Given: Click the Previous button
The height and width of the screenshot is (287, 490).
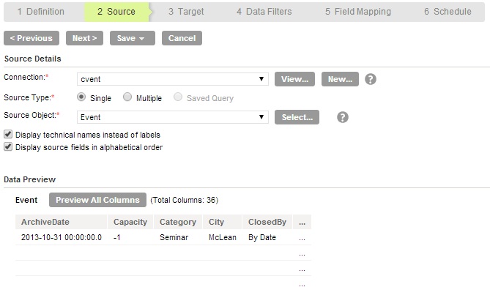Looking at the screenshot, I should pos(31,38).
